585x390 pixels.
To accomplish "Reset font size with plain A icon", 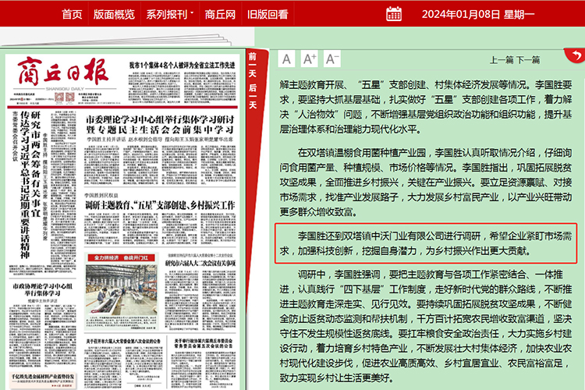I will pyautogui.click(x=286, y=59).
